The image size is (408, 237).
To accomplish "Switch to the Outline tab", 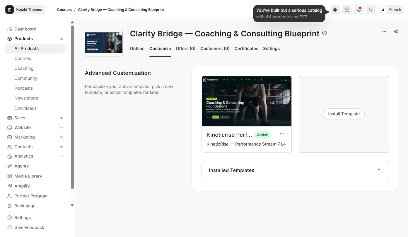I will [x=137, y=48].
